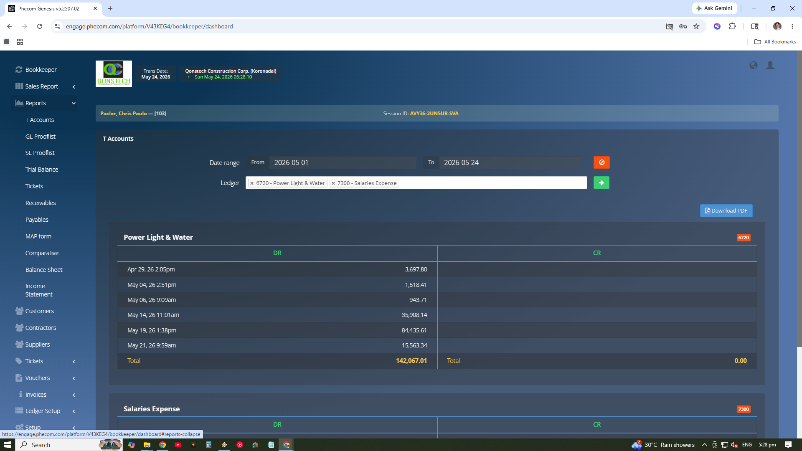Open T Accounts report in sidebar
The height and width of the screenshot is (451, 802).
click(x=40, y=120)
